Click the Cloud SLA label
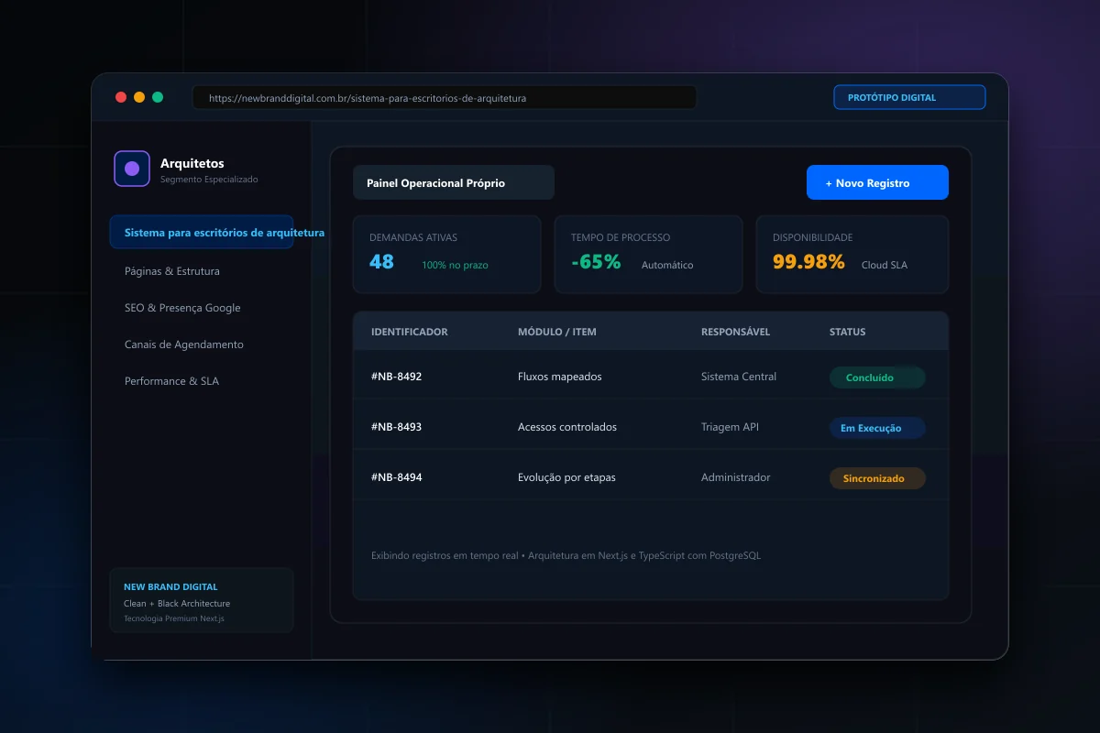Image resolution: width=1100 pixels, height=733 pixels. click(885, 266)
